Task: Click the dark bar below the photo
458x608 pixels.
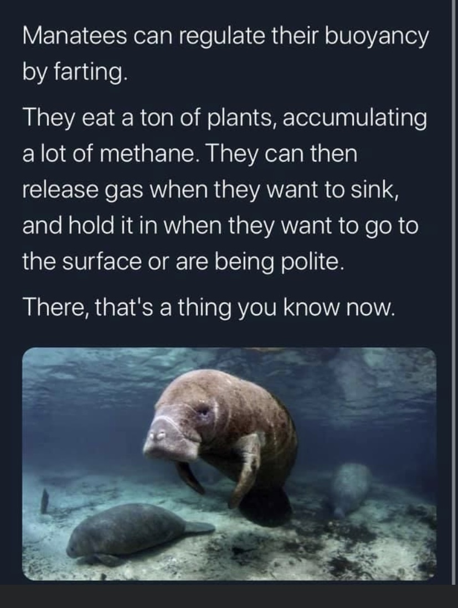Action: point(229,596)
